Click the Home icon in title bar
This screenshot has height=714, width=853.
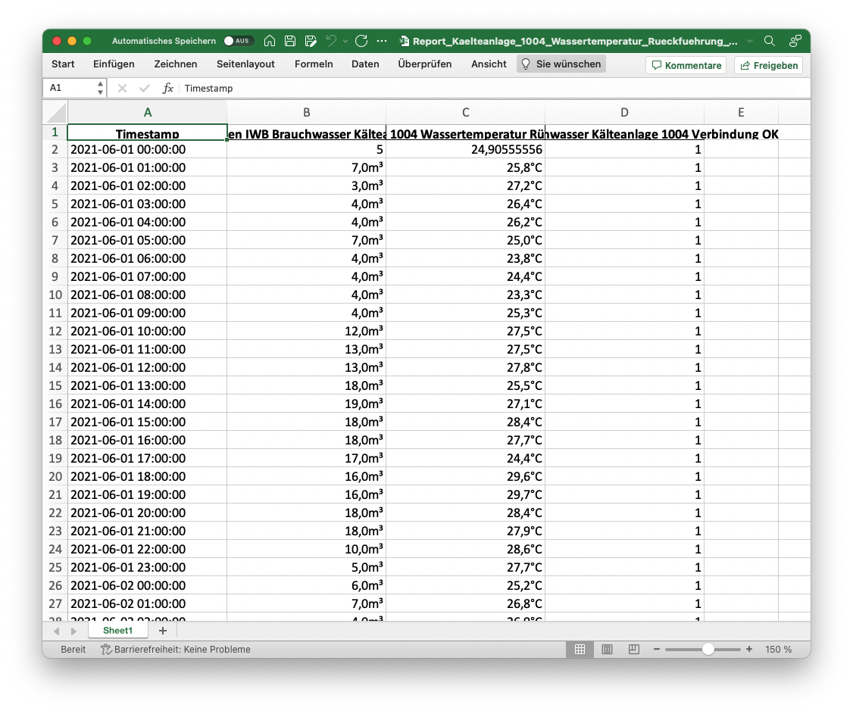[x=269, y=41]
